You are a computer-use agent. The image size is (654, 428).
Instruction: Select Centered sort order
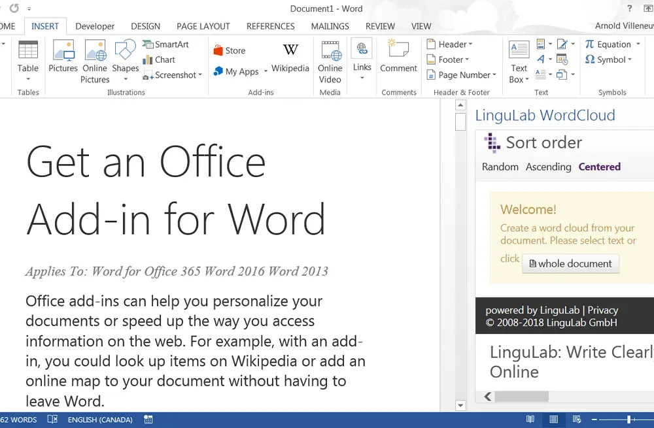[599, 167]
